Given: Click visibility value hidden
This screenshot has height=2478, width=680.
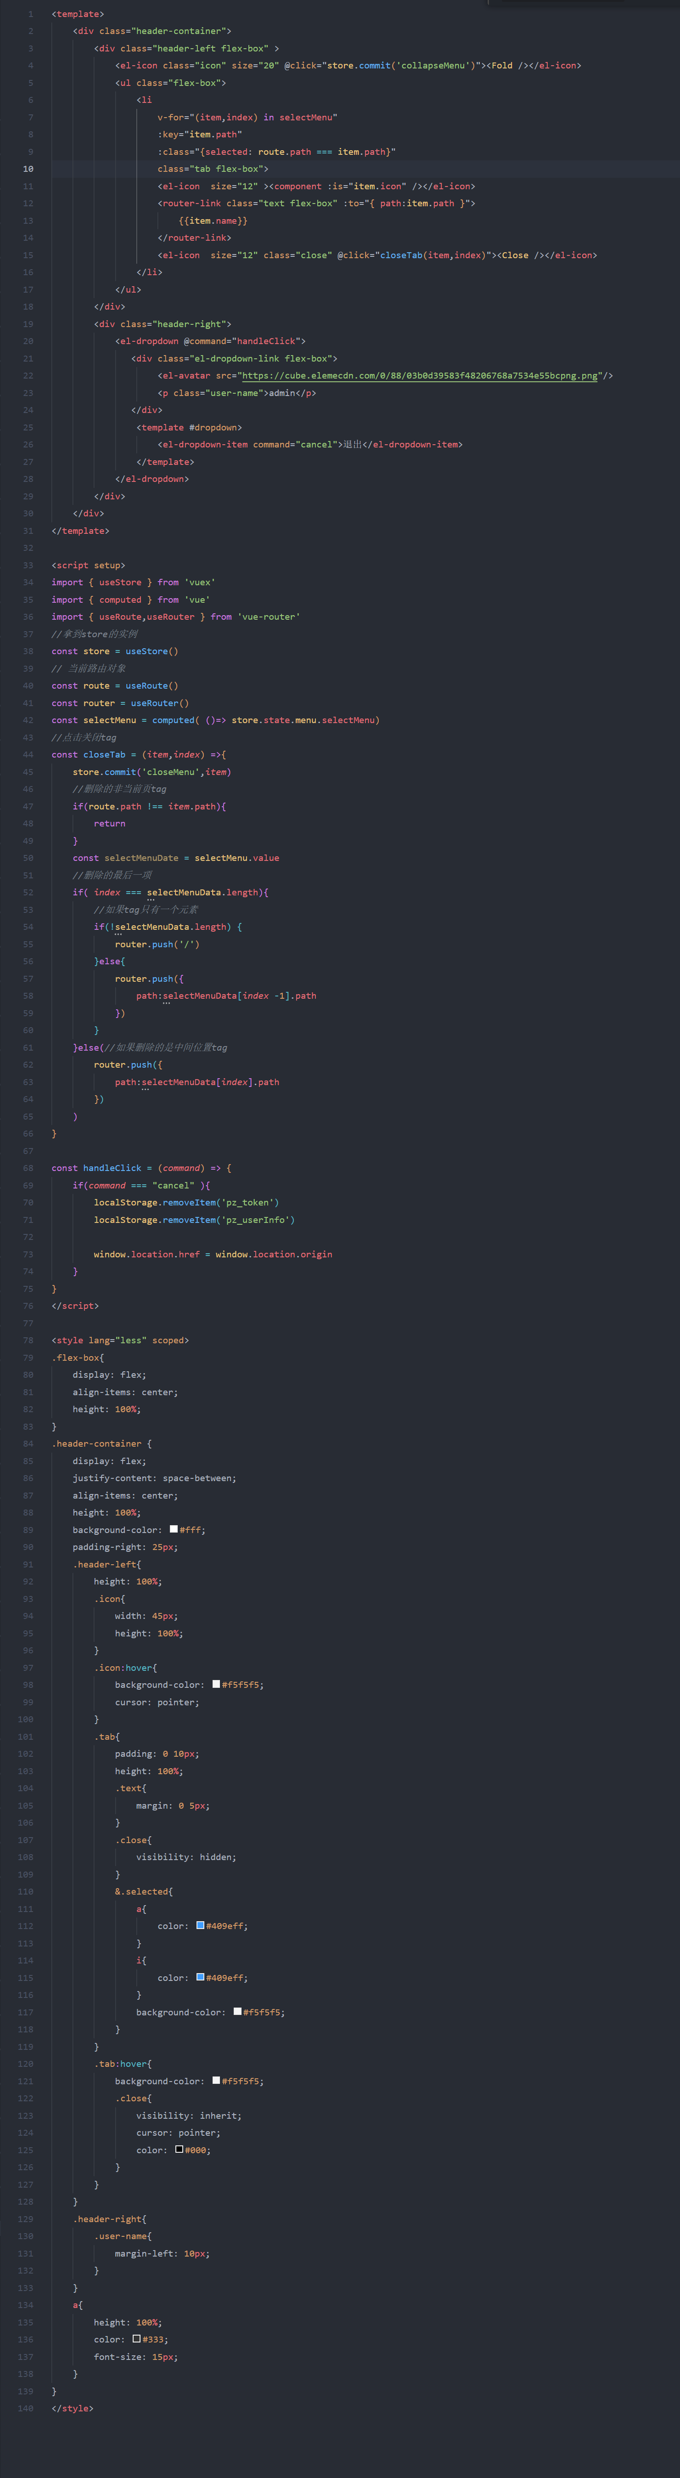Looking at the screenshot, I should click(215, 1856).
